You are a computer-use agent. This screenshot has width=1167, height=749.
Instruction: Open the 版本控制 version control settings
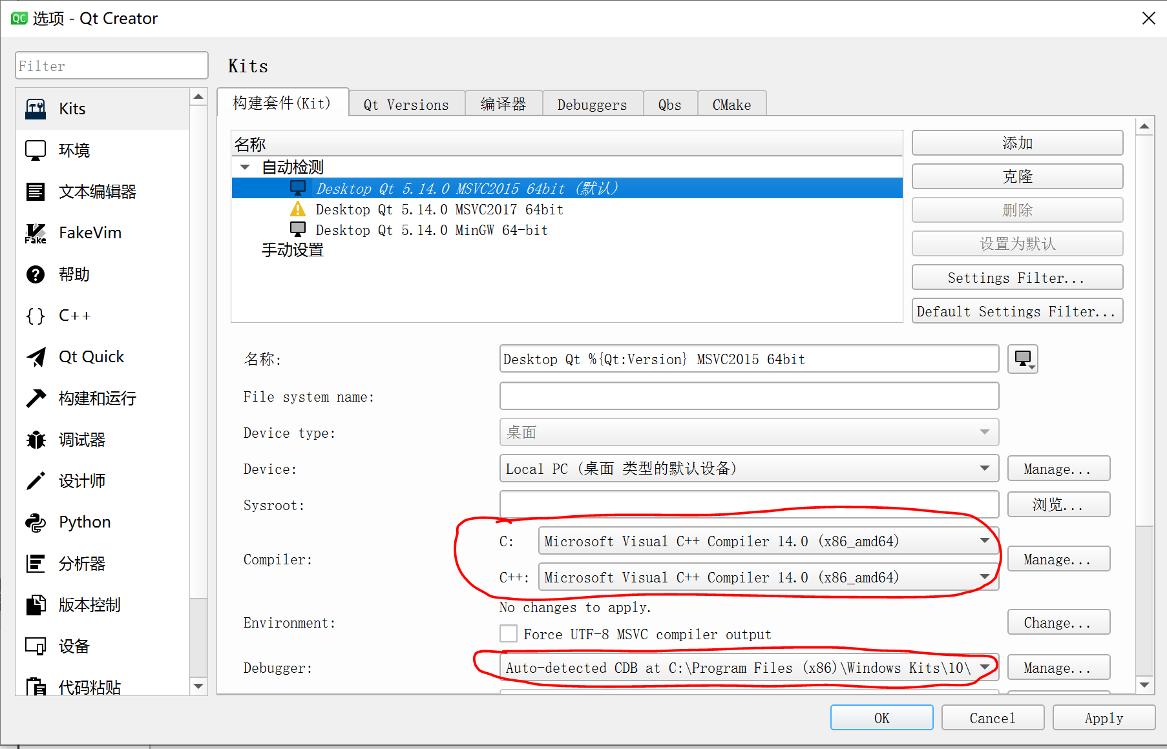coord(89,604)
